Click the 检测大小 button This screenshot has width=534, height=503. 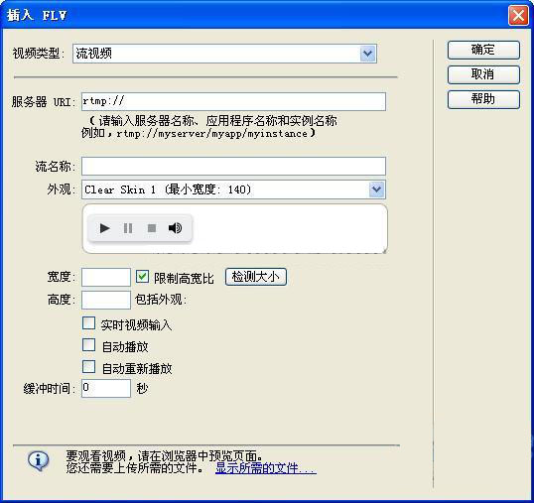(256, 277)
